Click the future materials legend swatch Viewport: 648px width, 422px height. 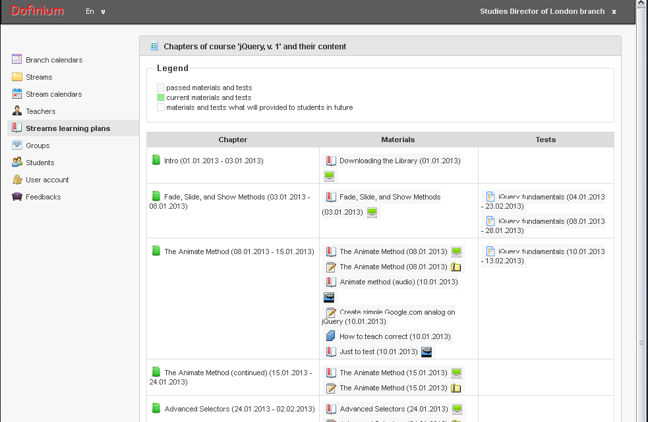point(161,107)
